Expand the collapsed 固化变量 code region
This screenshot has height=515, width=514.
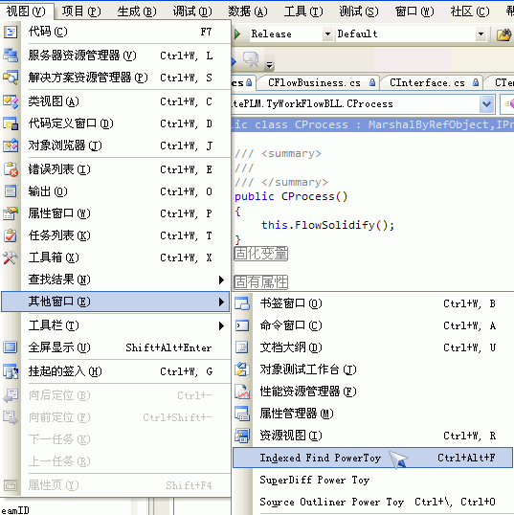(261, 254)
